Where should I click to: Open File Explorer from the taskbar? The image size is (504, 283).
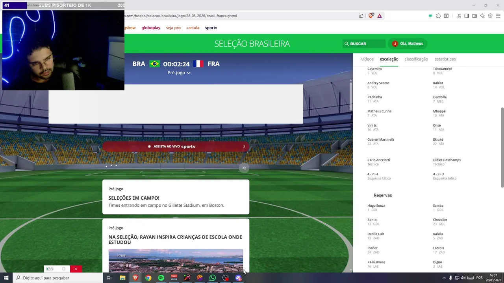pyautogui.click(x=122, y=278)
